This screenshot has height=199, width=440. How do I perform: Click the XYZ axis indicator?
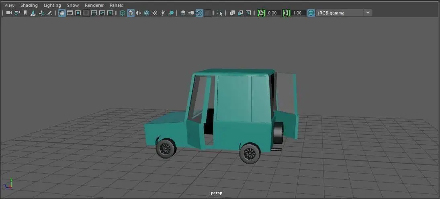[x=8, y=183]
